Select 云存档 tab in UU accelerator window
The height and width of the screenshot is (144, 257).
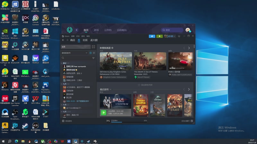pyautogui.click(x=108, y=30)
